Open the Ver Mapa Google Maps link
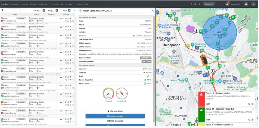This screenshot has height=128, width=259. coord(148,39)
